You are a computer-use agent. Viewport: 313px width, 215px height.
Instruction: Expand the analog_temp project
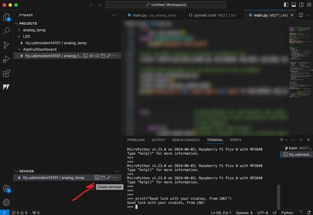[x=19, y=30]
